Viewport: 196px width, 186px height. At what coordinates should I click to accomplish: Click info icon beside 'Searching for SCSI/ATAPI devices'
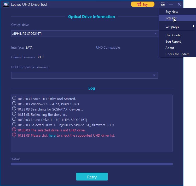click(14, 109)
